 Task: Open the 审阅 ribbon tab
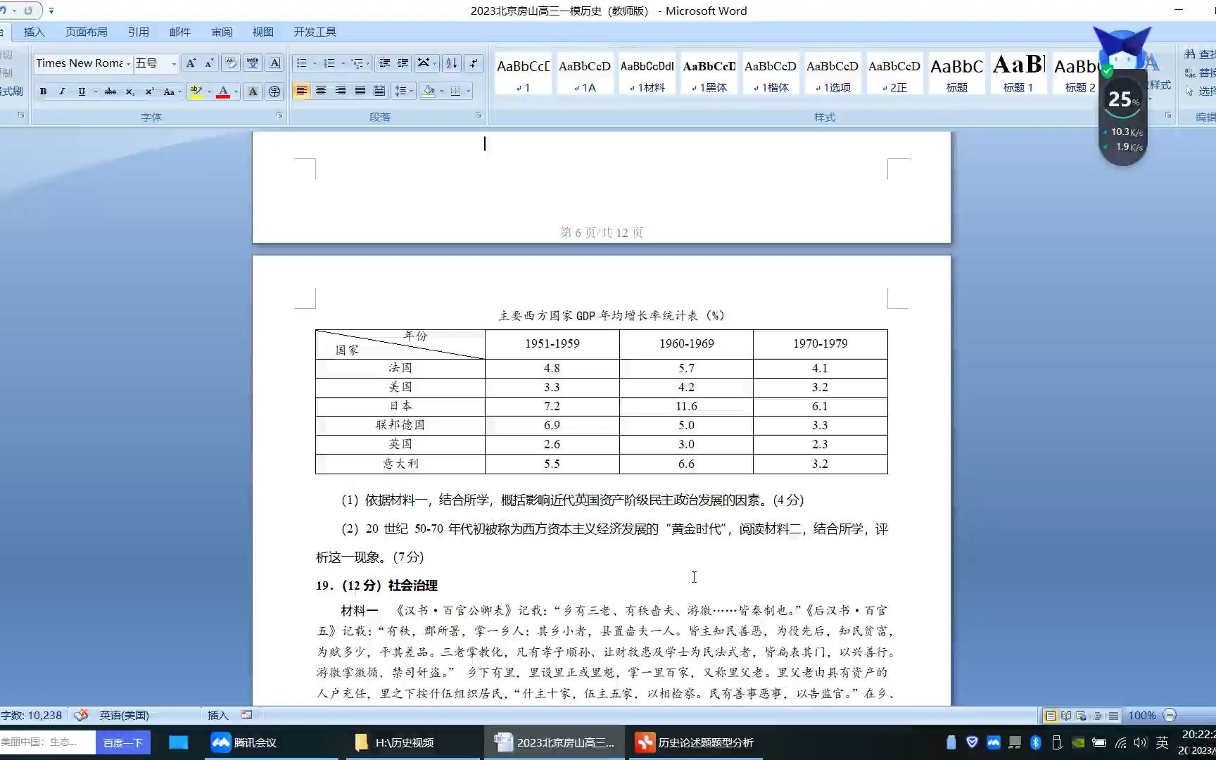[221, 32]
